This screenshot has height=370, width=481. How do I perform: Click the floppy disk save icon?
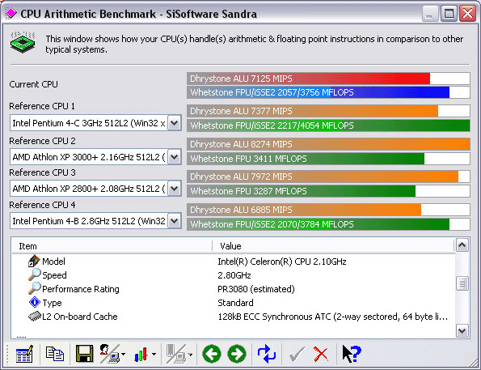click(84, 354)
